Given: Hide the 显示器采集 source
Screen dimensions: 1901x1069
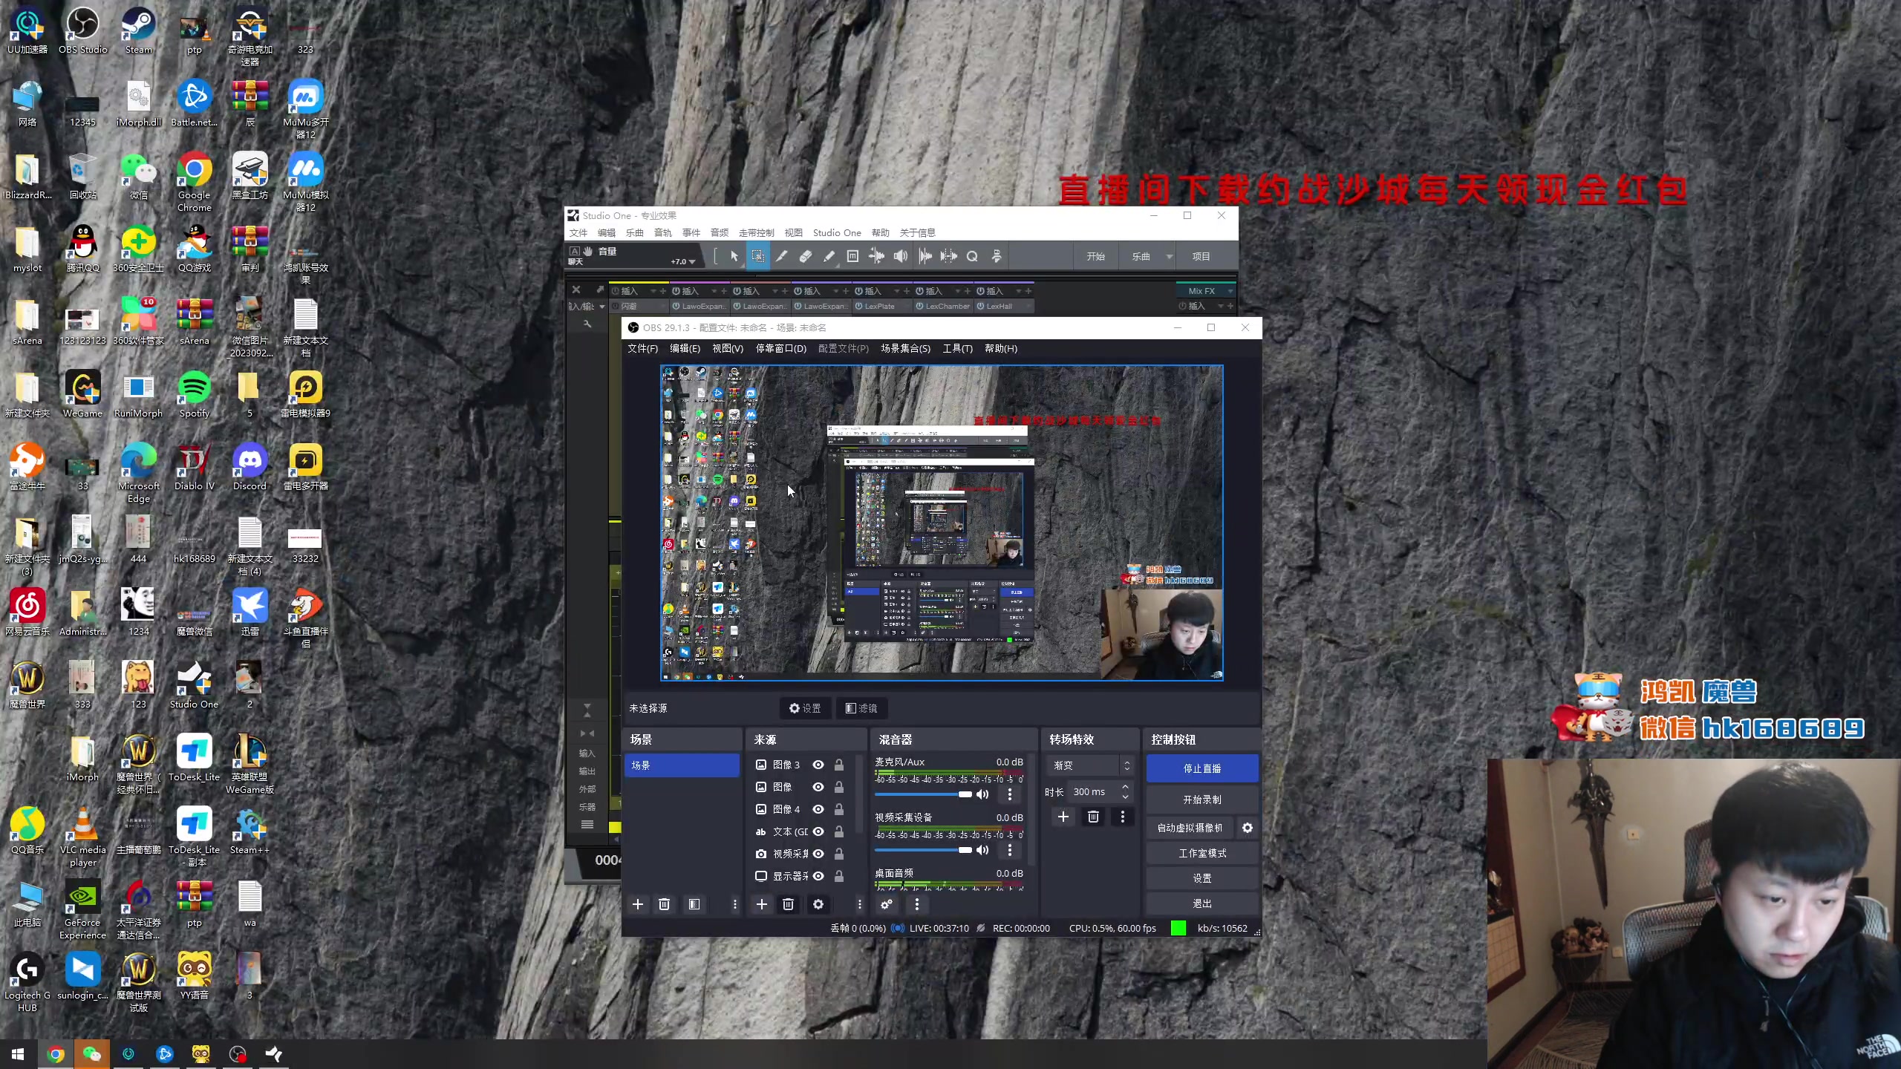Looking at the screenshot, I should click(x=818, y=876).
